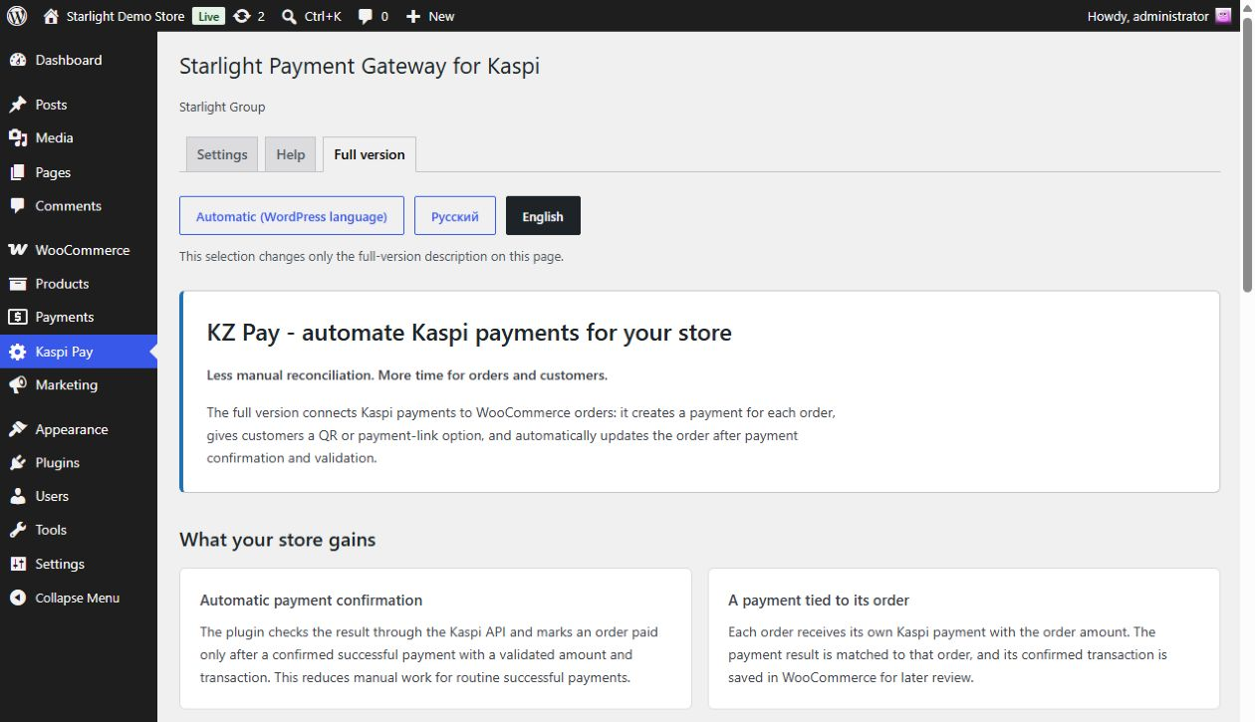Open Marketing menu entry
Image resolution: width=1255 pixels, height=722 pixels.
pyautogui.click(x=79, y=384)
